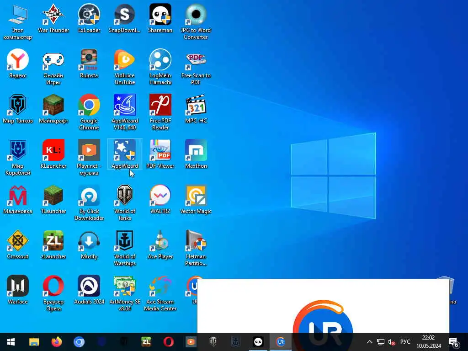Image resolution: width=468 pixels, height=351 pixels.
Task: Click the WALTR2 desktop icon
Action: [160, 199]
